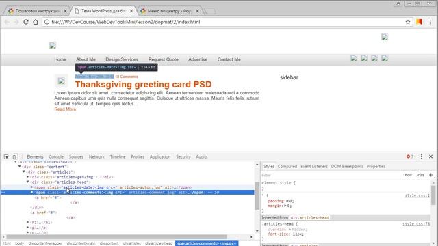Screen dimensions: 438x246
Task: Toggle the :hov element state panel
Action: 408,175
